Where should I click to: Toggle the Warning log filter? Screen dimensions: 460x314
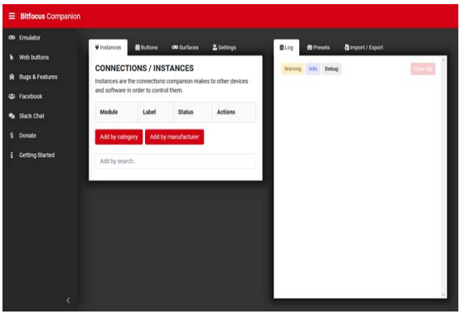(x=293, y=69)
